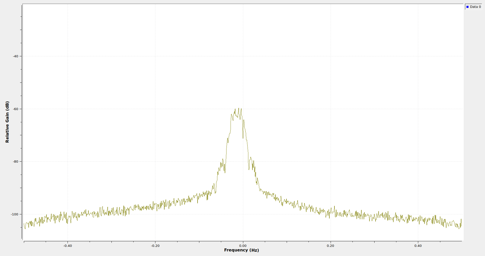Click the blue Data 0 color marker

pos(467,7)
